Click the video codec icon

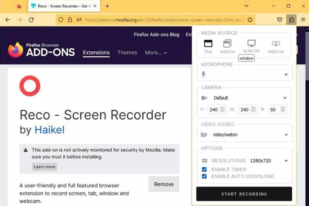tap(204, 135)
